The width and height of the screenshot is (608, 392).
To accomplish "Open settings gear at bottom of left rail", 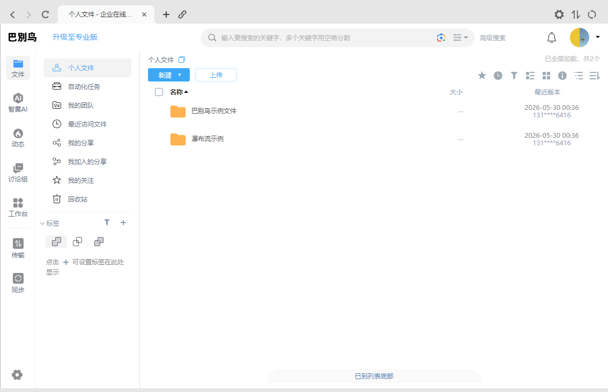I will (17, 374).
